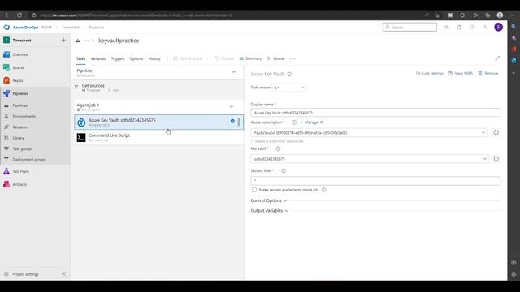
Task: Click Manage subscription link
Action: coord(314,122)
